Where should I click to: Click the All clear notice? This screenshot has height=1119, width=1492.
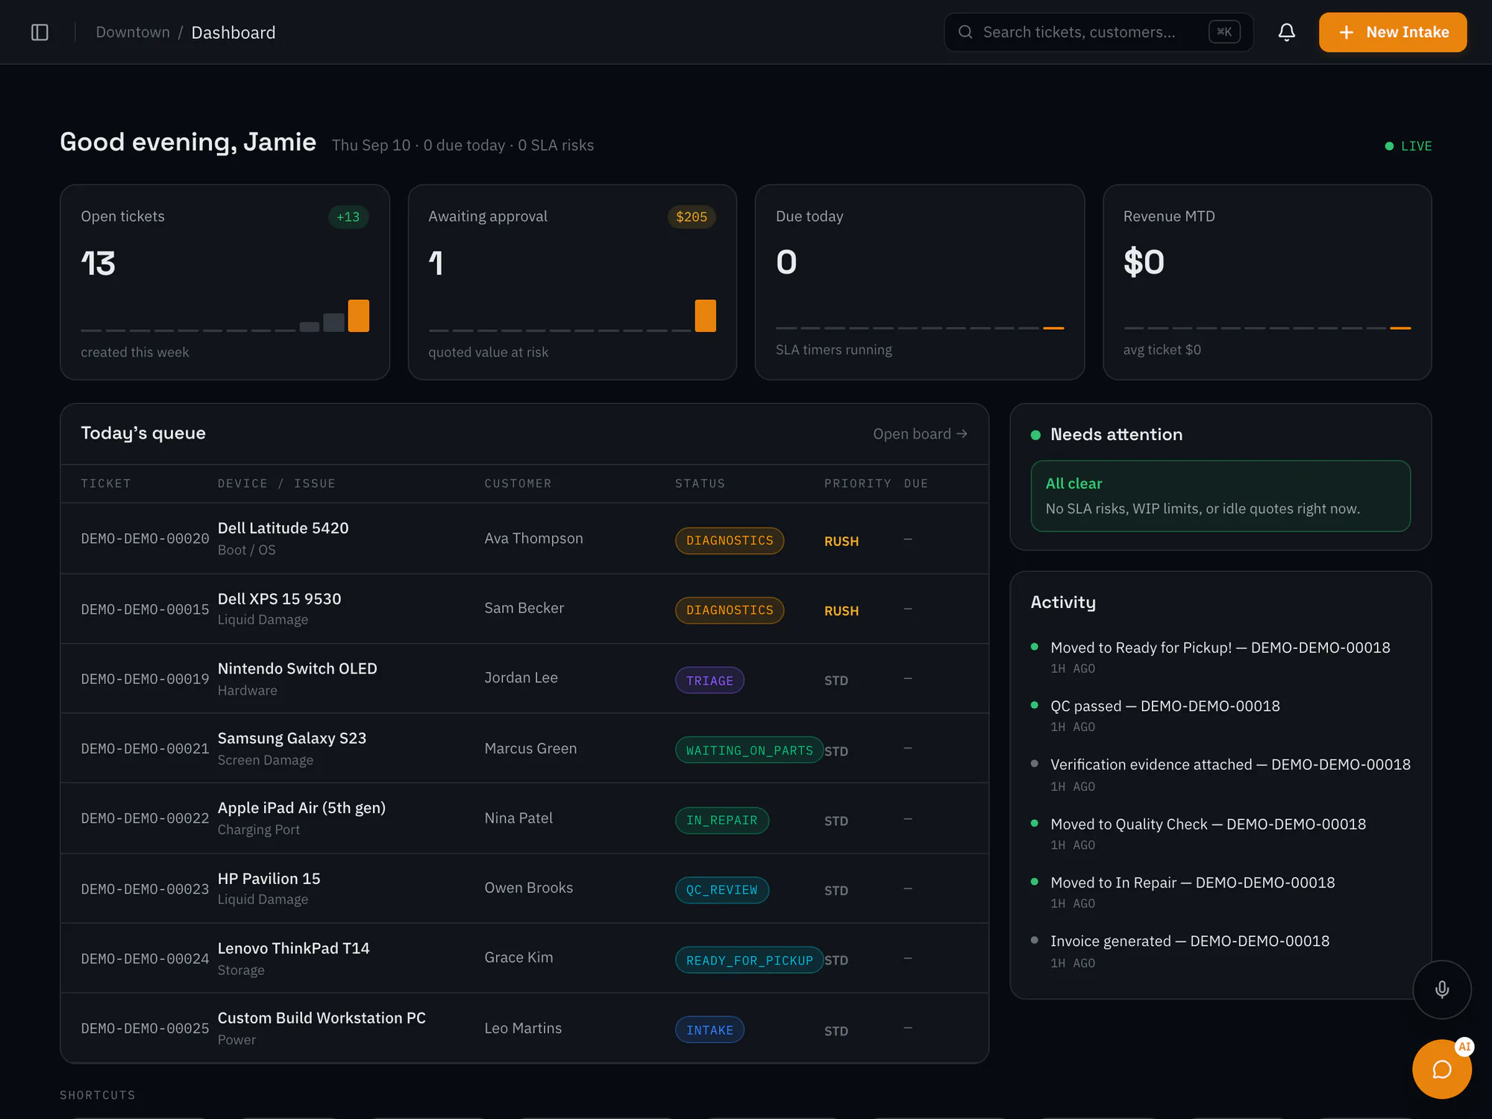[x=1220, y=496]
